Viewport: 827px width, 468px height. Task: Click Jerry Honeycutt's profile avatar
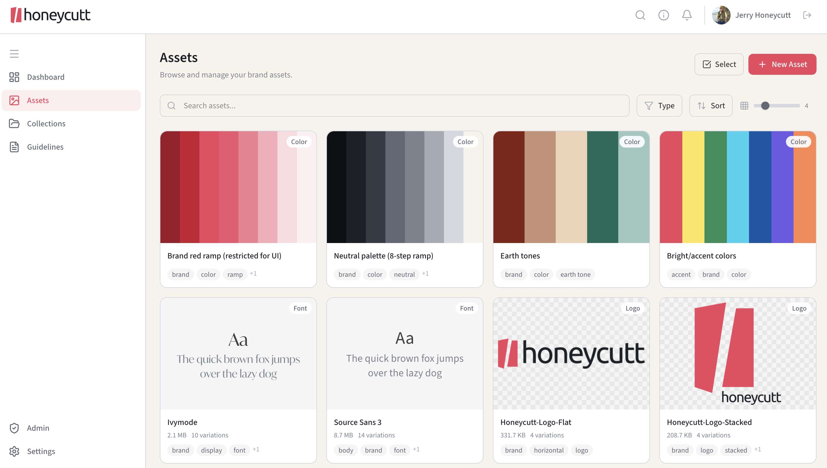[721, 15]
